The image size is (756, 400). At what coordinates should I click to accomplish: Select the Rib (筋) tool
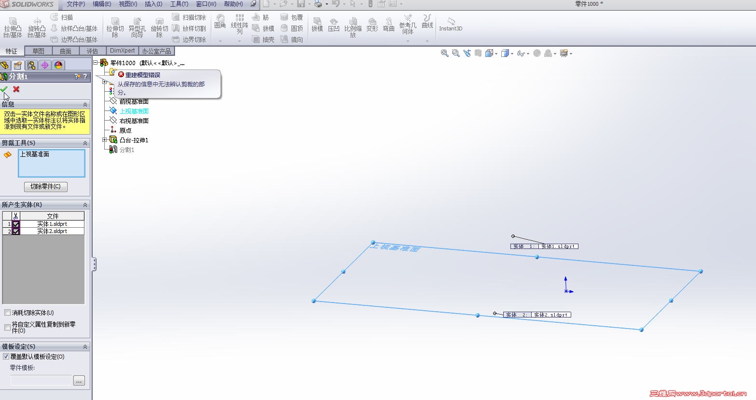pyautogui.click(x=261, y=17)
